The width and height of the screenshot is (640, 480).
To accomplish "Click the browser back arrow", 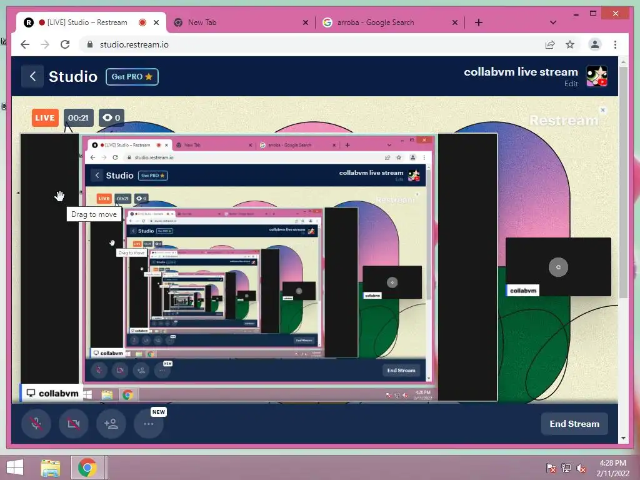I will (x=25, y=44).
